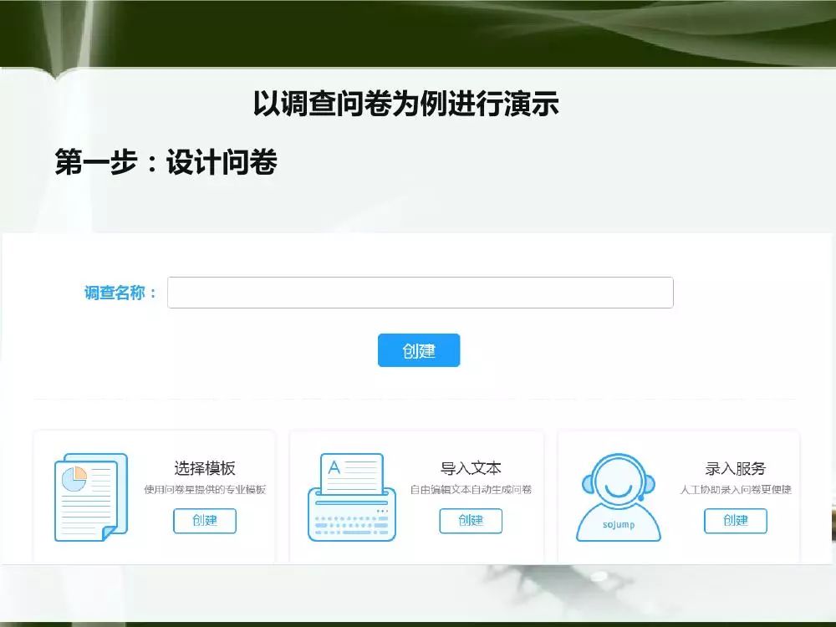Click the pie chart on the template document icon

75,478
